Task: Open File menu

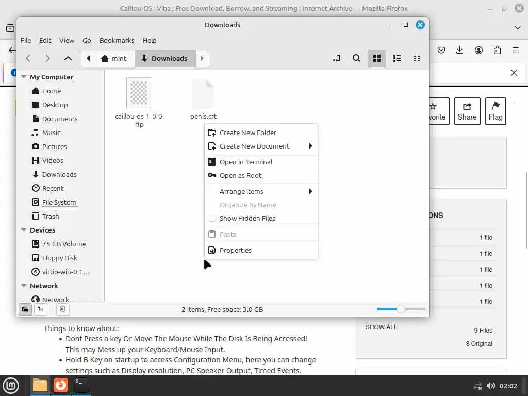Action: click(26, 40)
